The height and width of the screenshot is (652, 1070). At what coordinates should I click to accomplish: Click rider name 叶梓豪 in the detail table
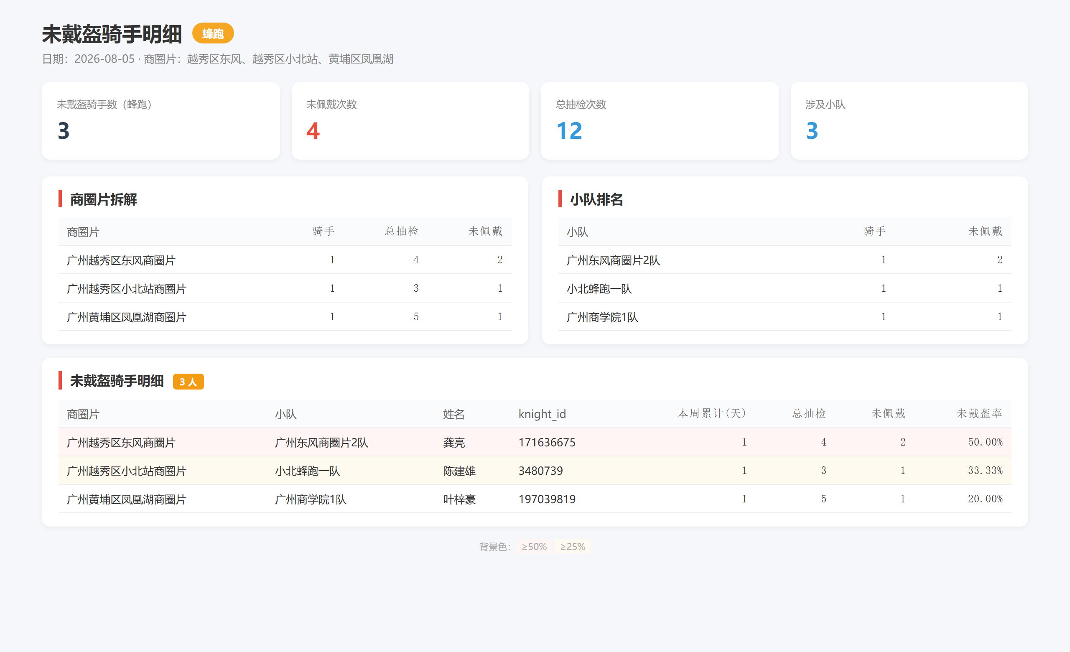[459, 499]
